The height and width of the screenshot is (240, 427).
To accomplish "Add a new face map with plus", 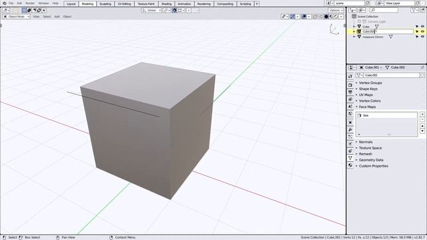I will [x=422, y=114].
